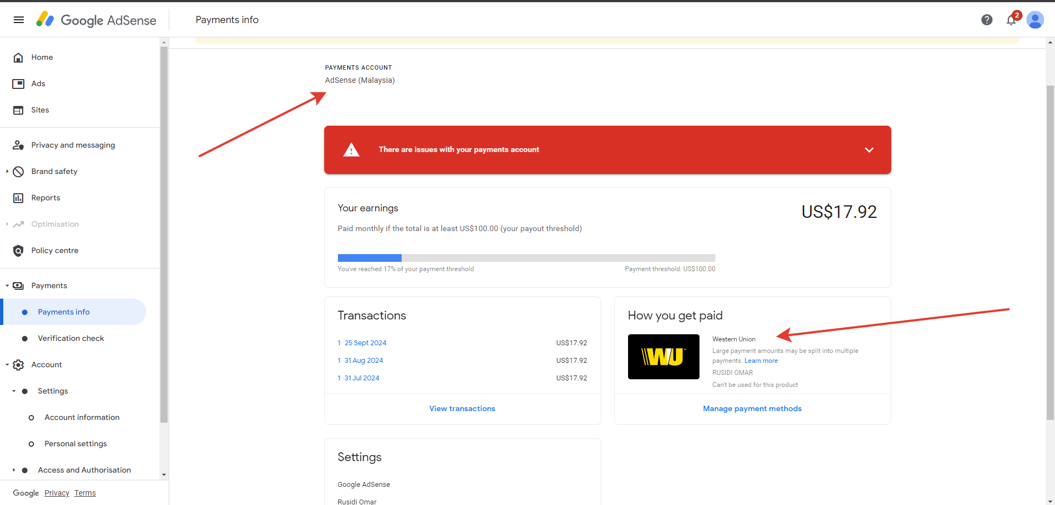Open the Help icon
Image resolution: width=1055 pixels, height=505 pixels.
click(x=987, y=20)
